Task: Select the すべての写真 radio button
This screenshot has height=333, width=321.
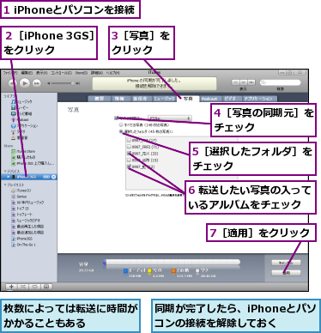Action: pyautogui.click(x=121, y=124)
